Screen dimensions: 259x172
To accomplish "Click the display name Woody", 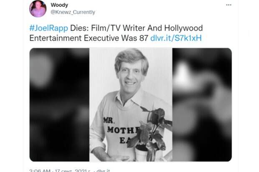I will tap(59, 5).
